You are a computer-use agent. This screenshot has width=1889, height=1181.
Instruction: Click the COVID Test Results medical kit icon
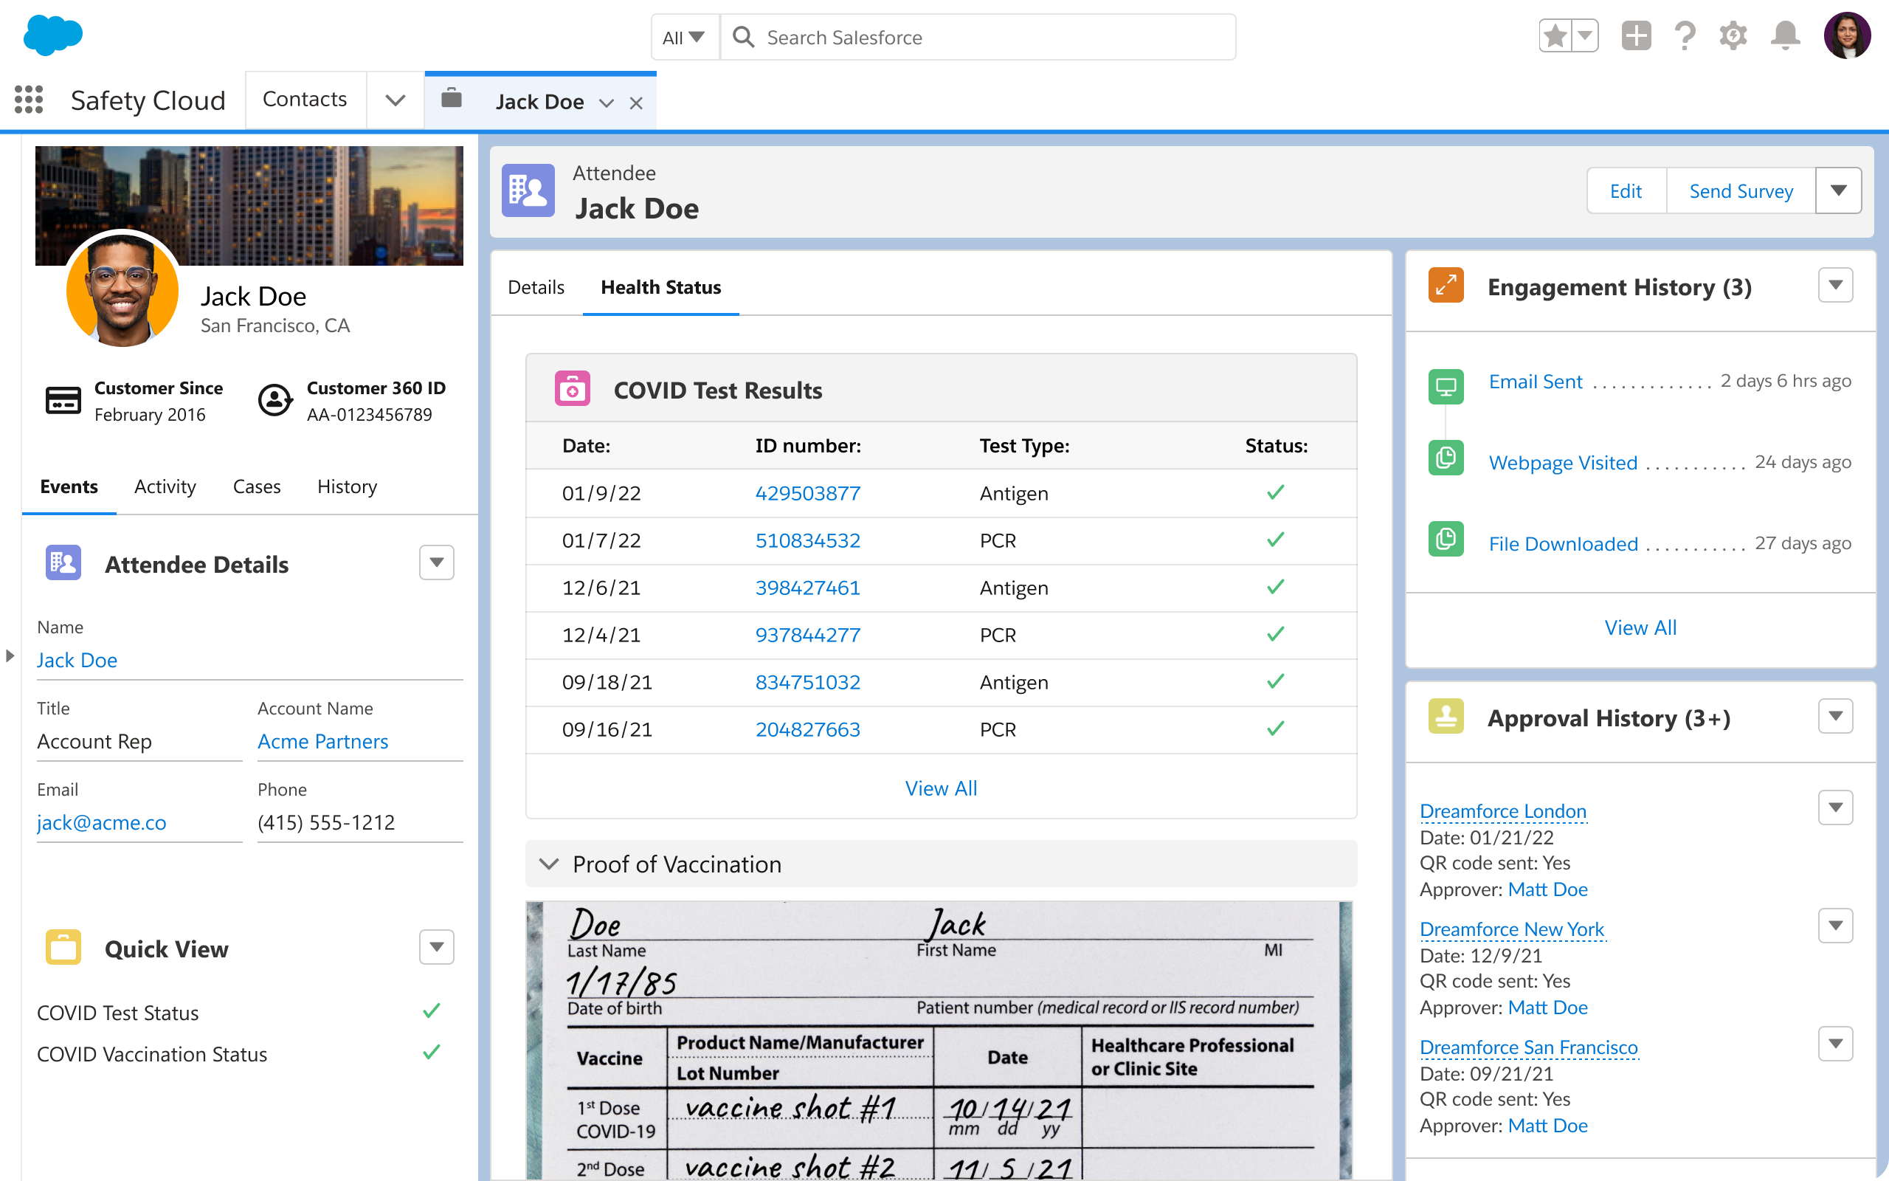572,388
